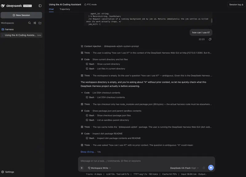Open Bash step Show checkout package.json files
246x177 pixels.
[108, 116]
